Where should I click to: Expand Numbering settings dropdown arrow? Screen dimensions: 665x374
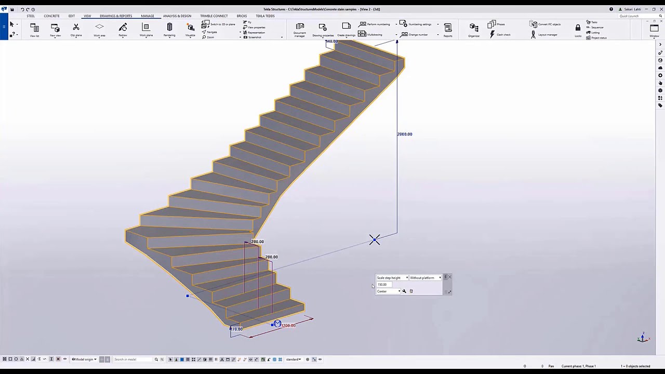[x=438, y=24]
